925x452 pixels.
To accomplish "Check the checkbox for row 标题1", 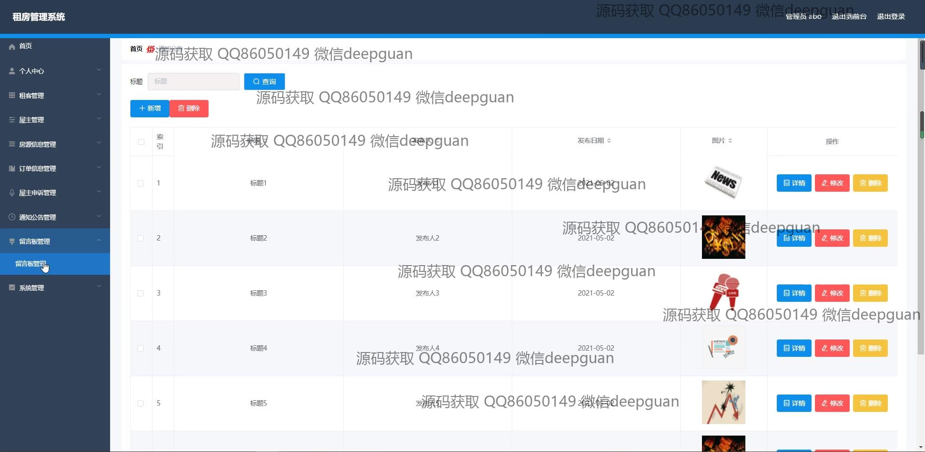I will (140, 183).
